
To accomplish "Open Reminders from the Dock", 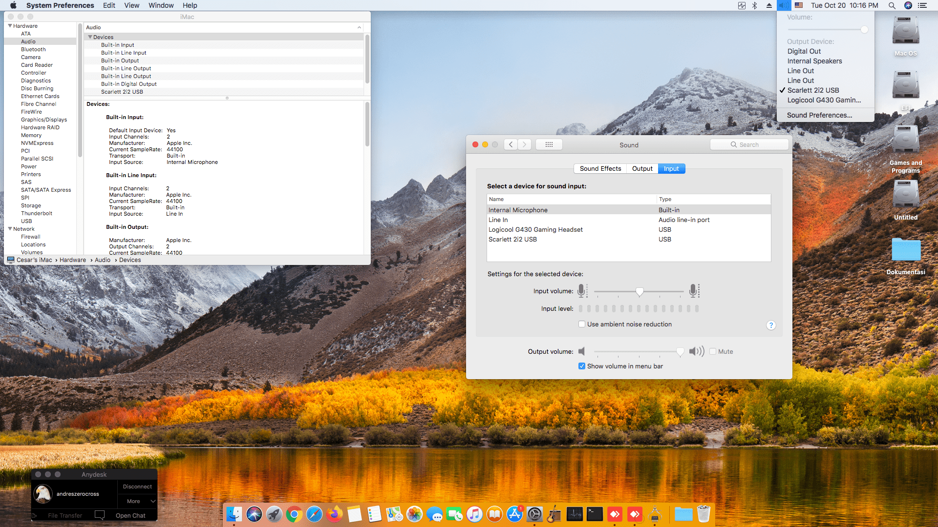I will click(374, 514).
